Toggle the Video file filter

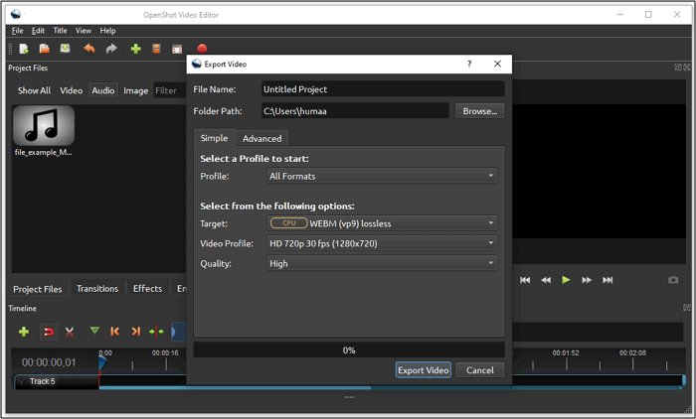pyautogui.click(x=72, y=90)
